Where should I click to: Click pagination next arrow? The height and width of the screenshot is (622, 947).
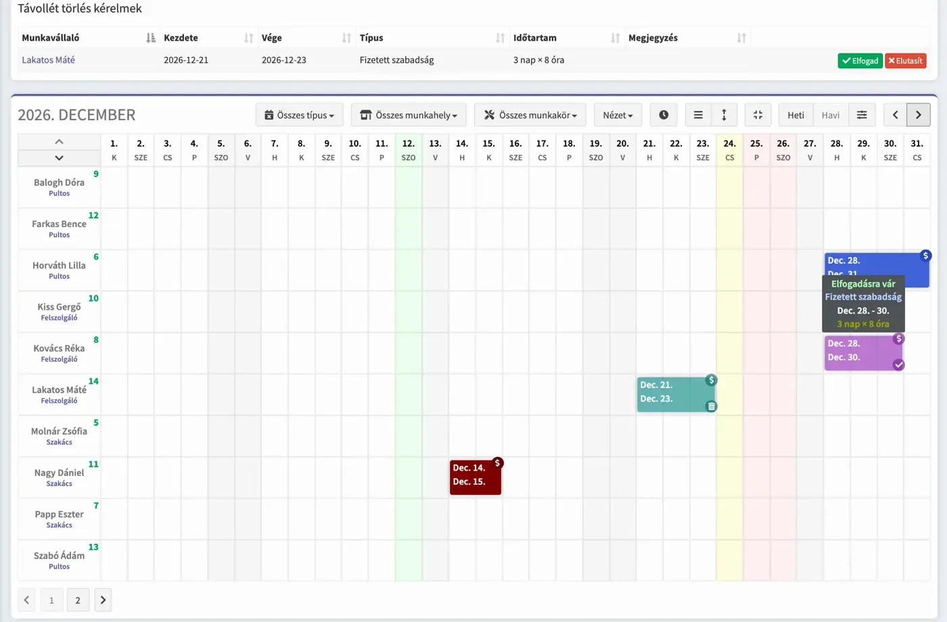pyautogui.click(x=103, y=600)
